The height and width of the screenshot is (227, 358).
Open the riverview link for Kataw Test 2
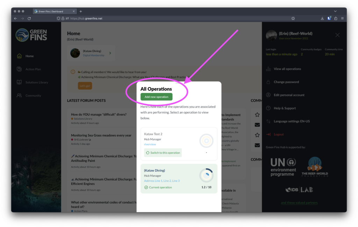pyautogui.click(x=150, y=144)
